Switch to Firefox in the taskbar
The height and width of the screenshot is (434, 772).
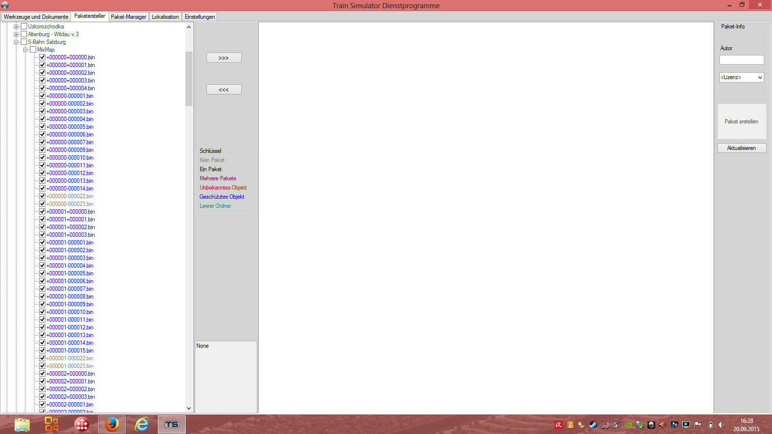click(112, 424)
